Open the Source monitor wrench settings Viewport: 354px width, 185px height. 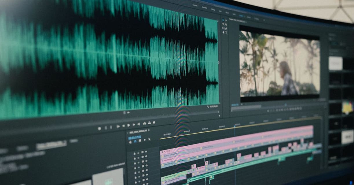(x=208, y=106)
